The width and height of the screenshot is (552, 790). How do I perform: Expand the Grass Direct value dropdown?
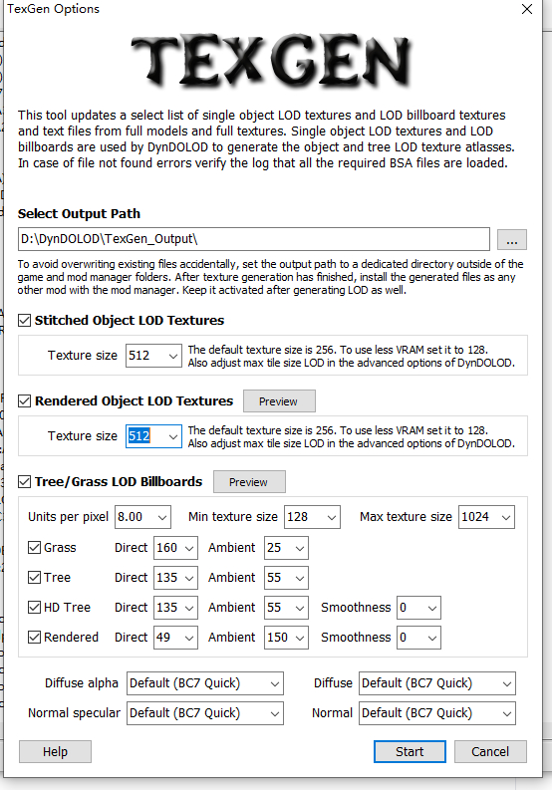175,548
